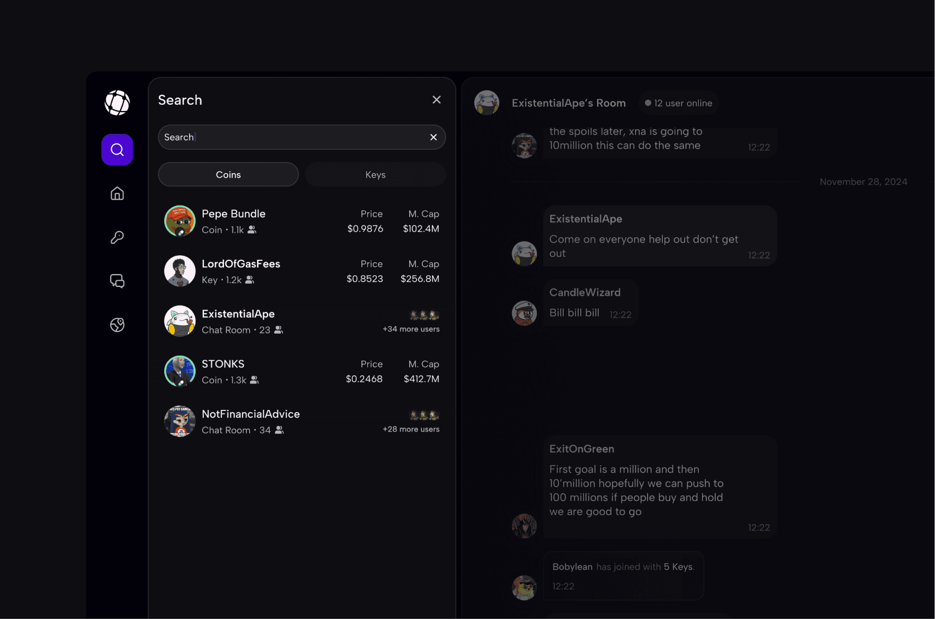Open the Pepe Bundle result
Image resolution: width=935 pixels, height=619 pixels.
point(302,221)
